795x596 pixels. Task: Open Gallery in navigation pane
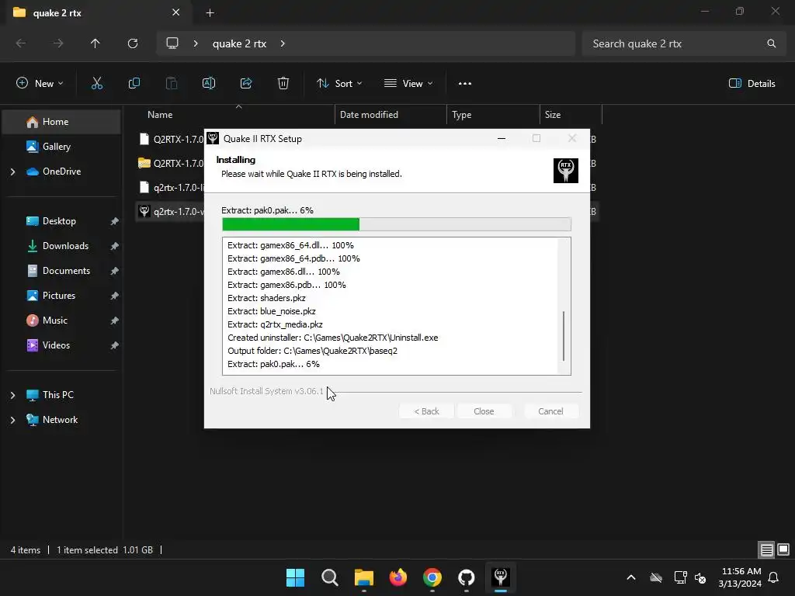pos(61,147)
